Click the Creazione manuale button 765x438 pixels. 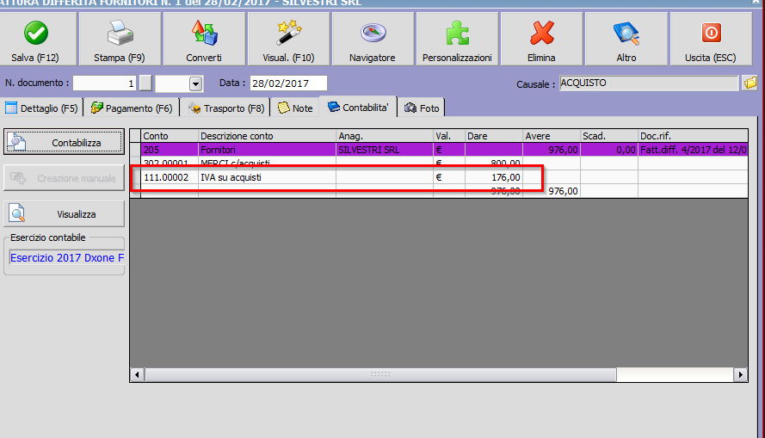pos(64,178)
